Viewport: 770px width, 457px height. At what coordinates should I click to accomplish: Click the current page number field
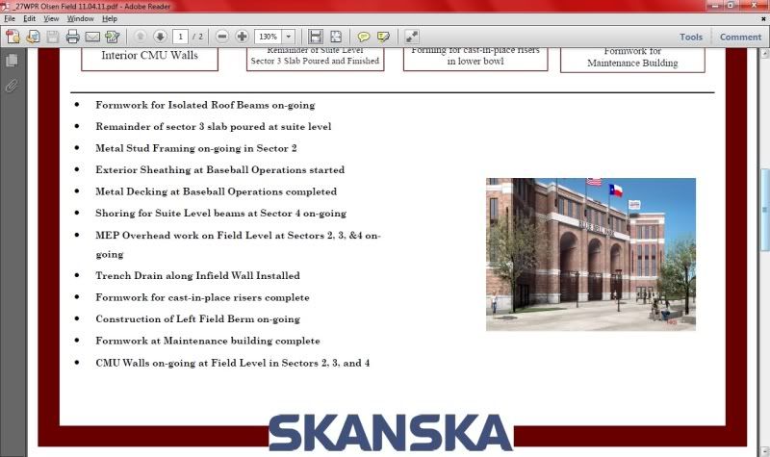tap(180, 38)
